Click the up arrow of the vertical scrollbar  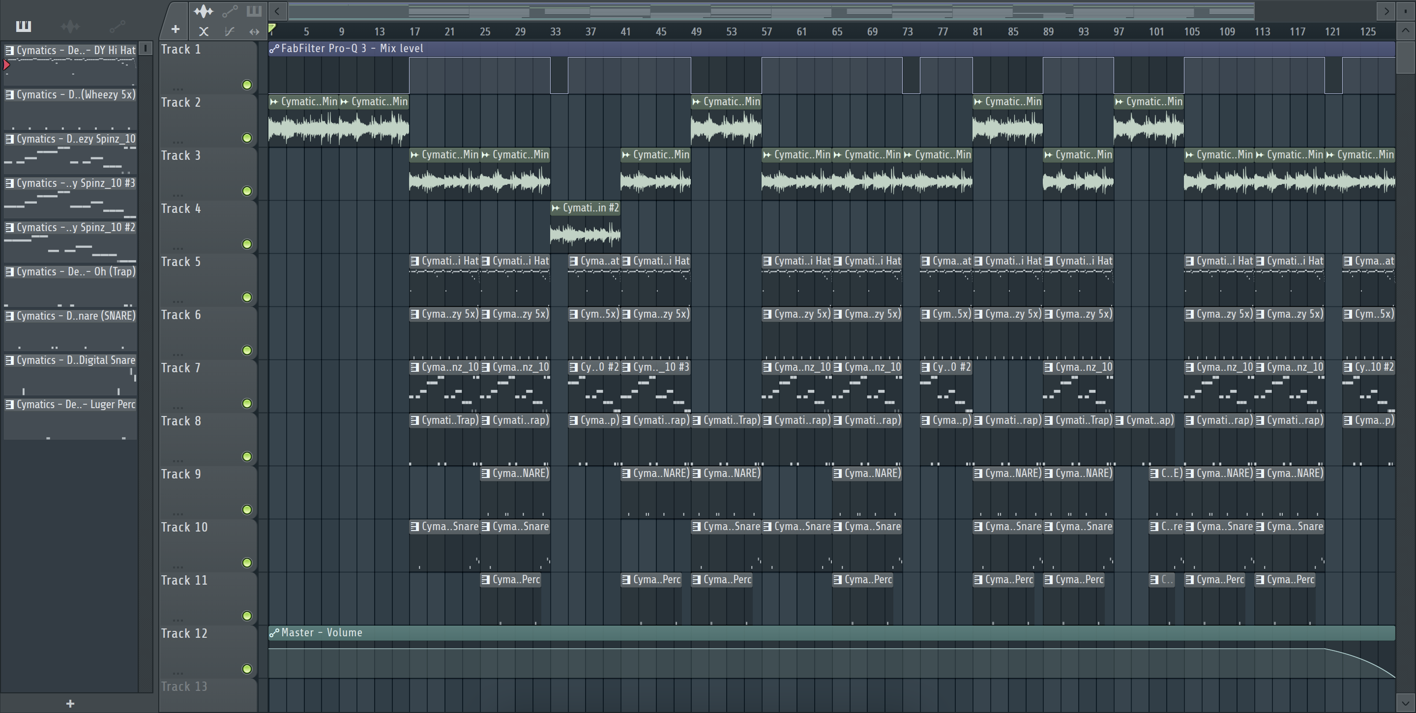point(1406,31)
